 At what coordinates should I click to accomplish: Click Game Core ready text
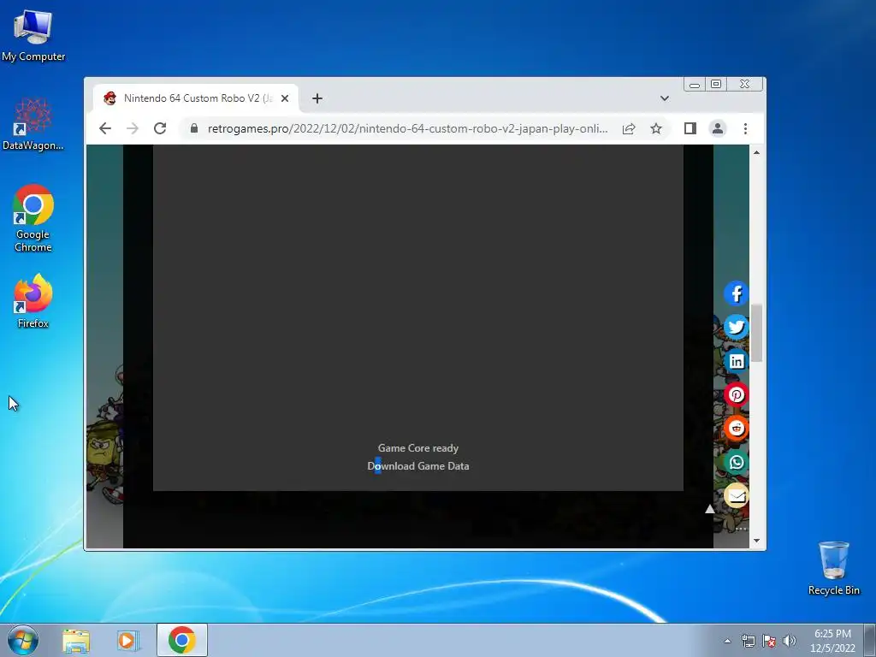[417, 448]
